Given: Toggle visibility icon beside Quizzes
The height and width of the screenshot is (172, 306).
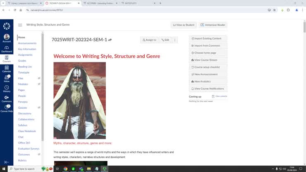Looking at the screenshot, I should pos(39,107).
